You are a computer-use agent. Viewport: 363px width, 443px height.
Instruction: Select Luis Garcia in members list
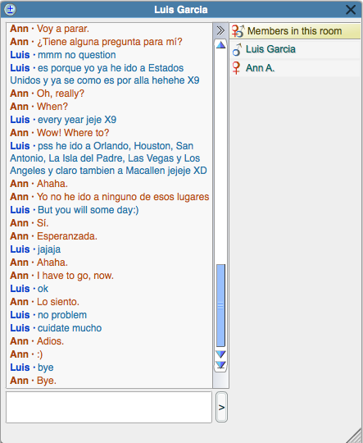pos(296,49)
